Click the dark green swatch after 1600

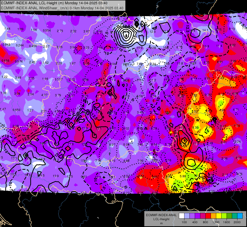[229, 216]
